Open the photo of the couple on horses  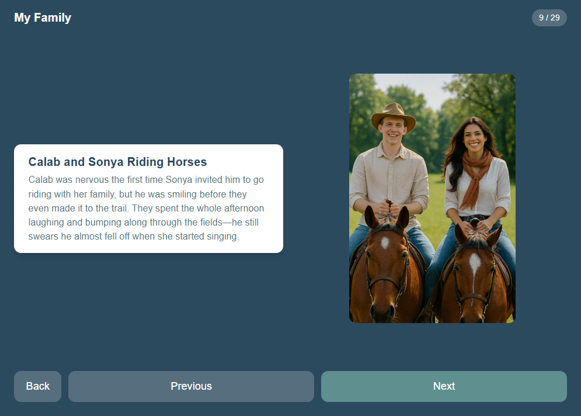(433, 199)
